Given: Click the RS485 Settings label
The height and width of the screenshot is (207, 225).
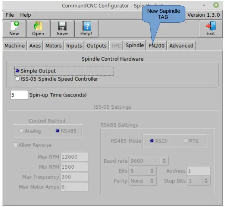Looking at the screenshot, I should [119, 125].
